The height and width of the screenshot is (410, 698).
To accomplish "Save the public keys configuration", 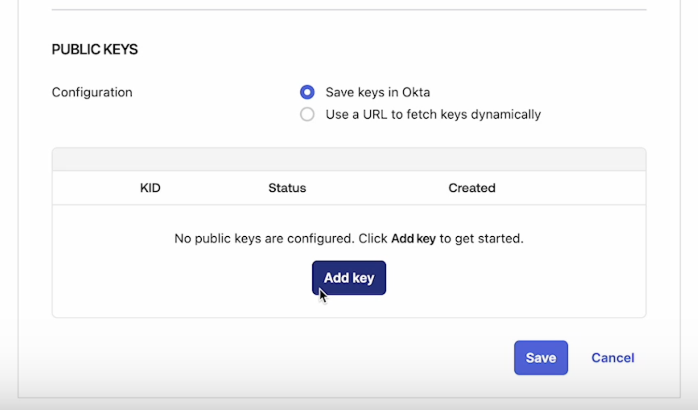I will pyautogui.click(x=541, y=358).
